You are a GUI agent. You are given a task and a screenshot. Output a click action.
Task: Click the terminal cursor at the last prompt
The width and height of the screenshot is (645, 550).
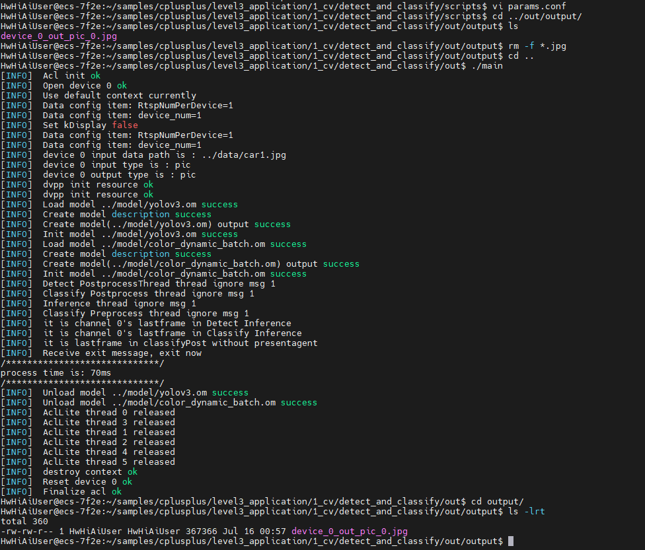tap(512, 541)
